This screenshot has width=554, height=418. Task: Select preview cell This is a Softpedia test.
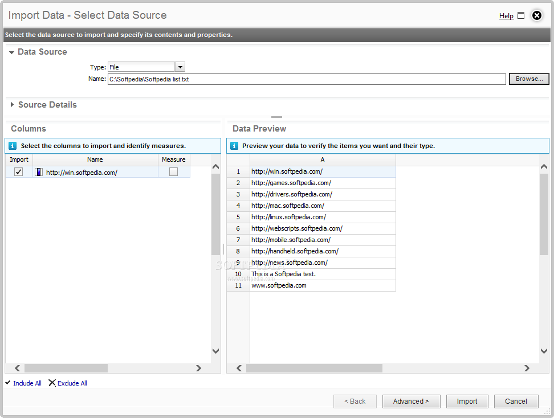point(323,274)
